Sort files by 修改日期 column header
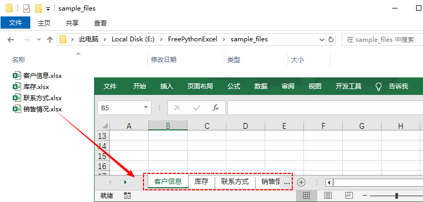Image resolution: width=423 pixels, height=202 pixels. coord(164,59)
